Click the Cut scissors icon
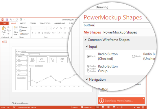This screenshot has height=109, width=159. pyautogui.click(x=8, y=27)
